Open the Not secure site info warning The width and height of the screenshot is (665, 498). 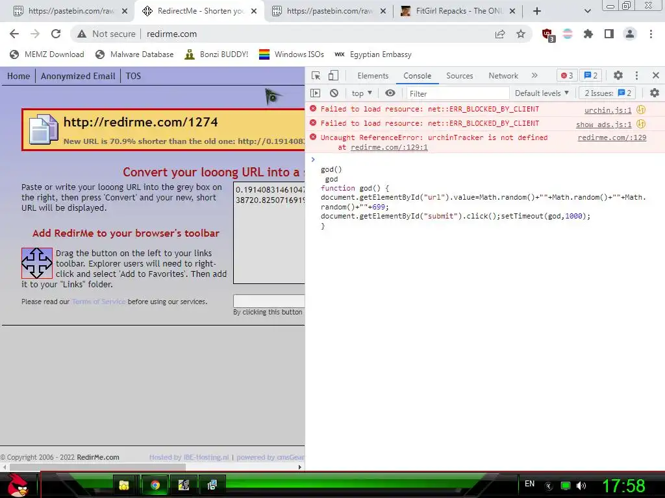(x=107, y=34)
